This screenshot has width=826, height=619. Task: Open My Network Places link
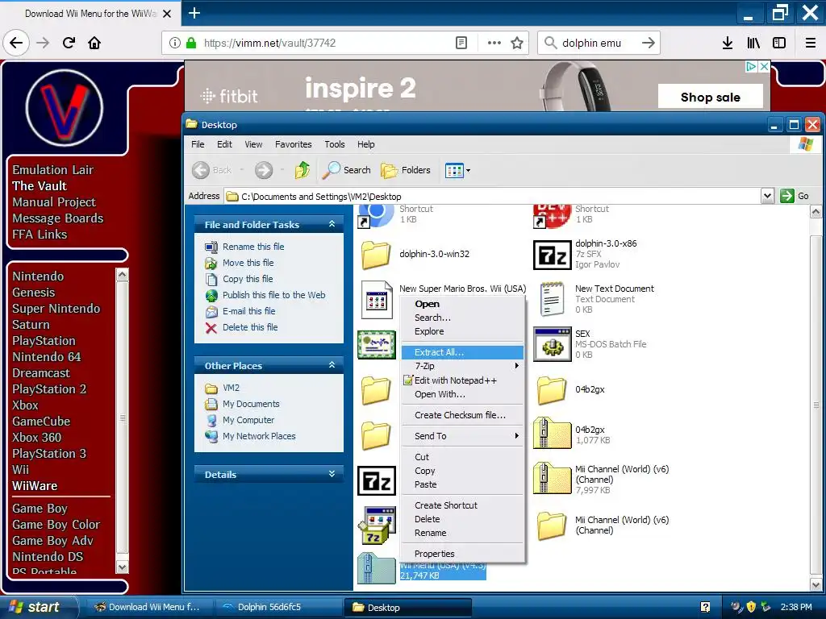coord(259,436)
